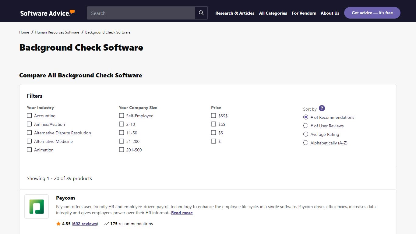Click the '175 recommendations' text
This screenshot has width=416, height=234.
coord(132,224)
